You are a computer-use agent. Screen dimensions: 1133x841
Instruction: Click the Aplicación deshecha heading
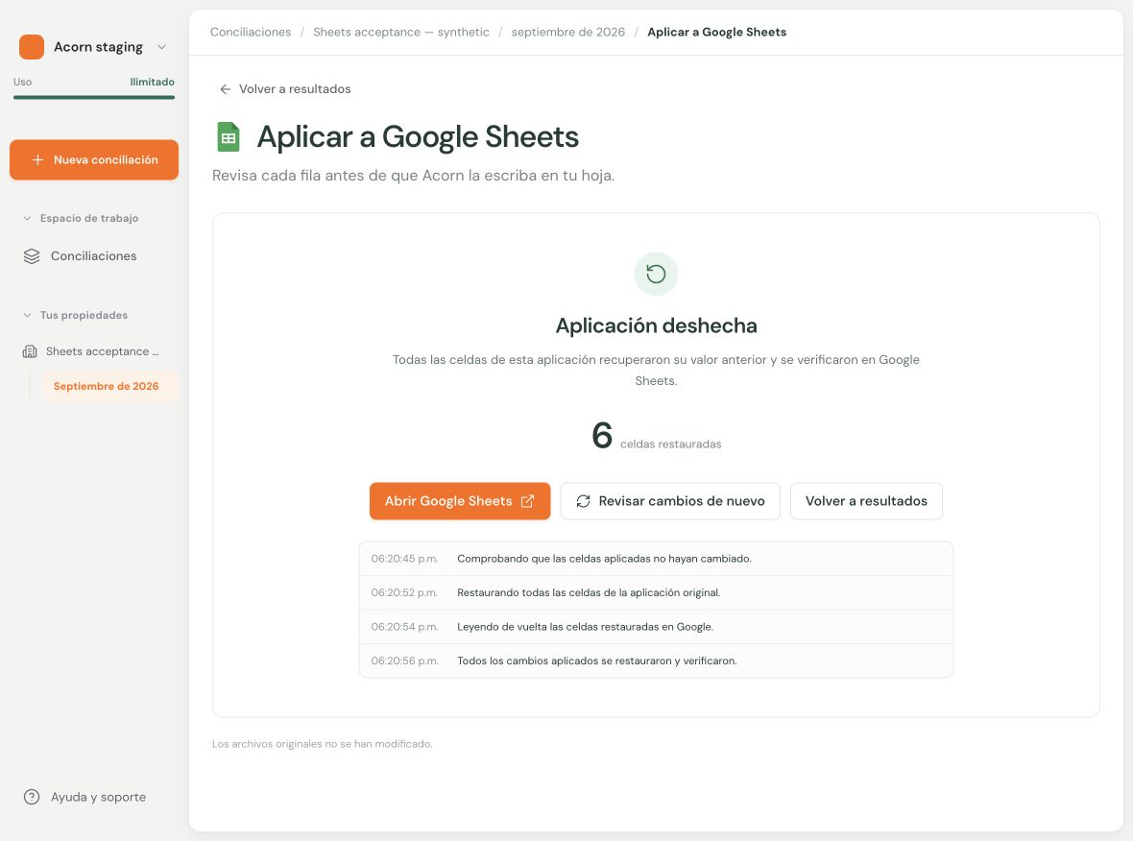(656, 325)
